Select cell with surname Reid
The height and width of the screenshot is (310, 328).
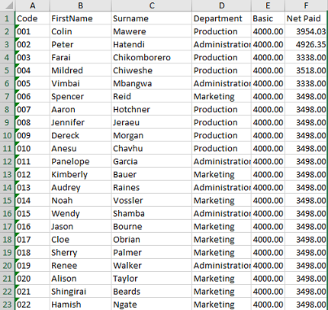pyautogui.click(x=152, y=96)
